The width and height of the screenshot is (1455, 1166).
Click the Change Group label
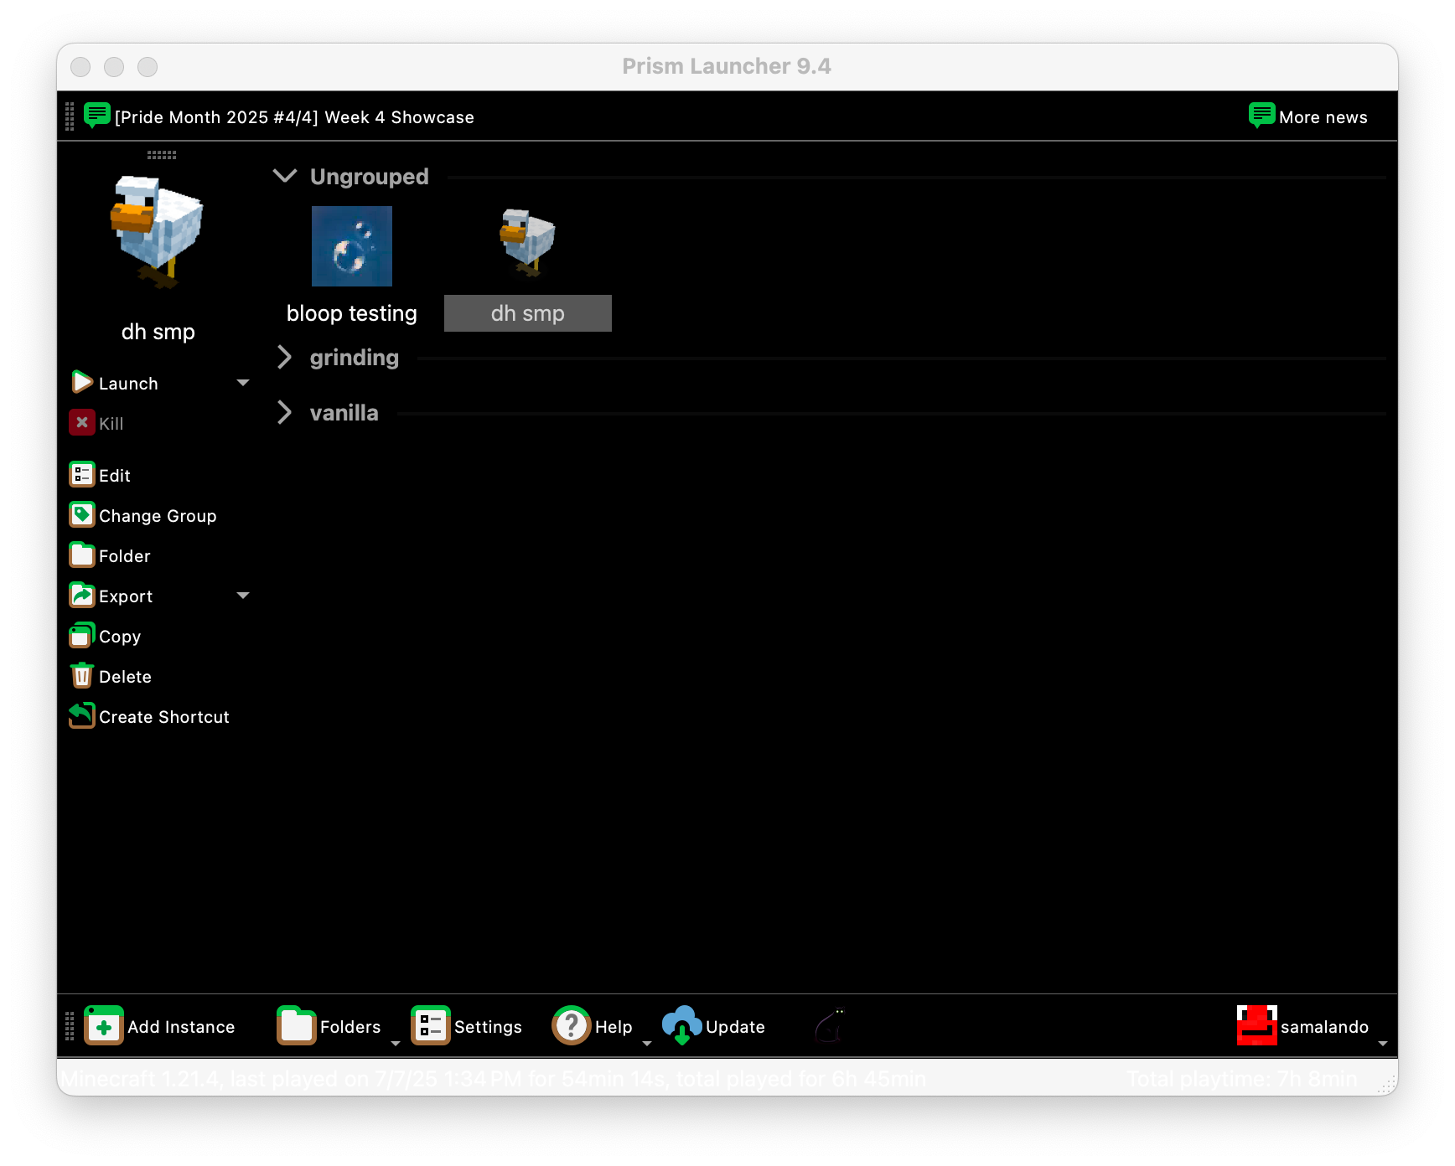(158, 516)
